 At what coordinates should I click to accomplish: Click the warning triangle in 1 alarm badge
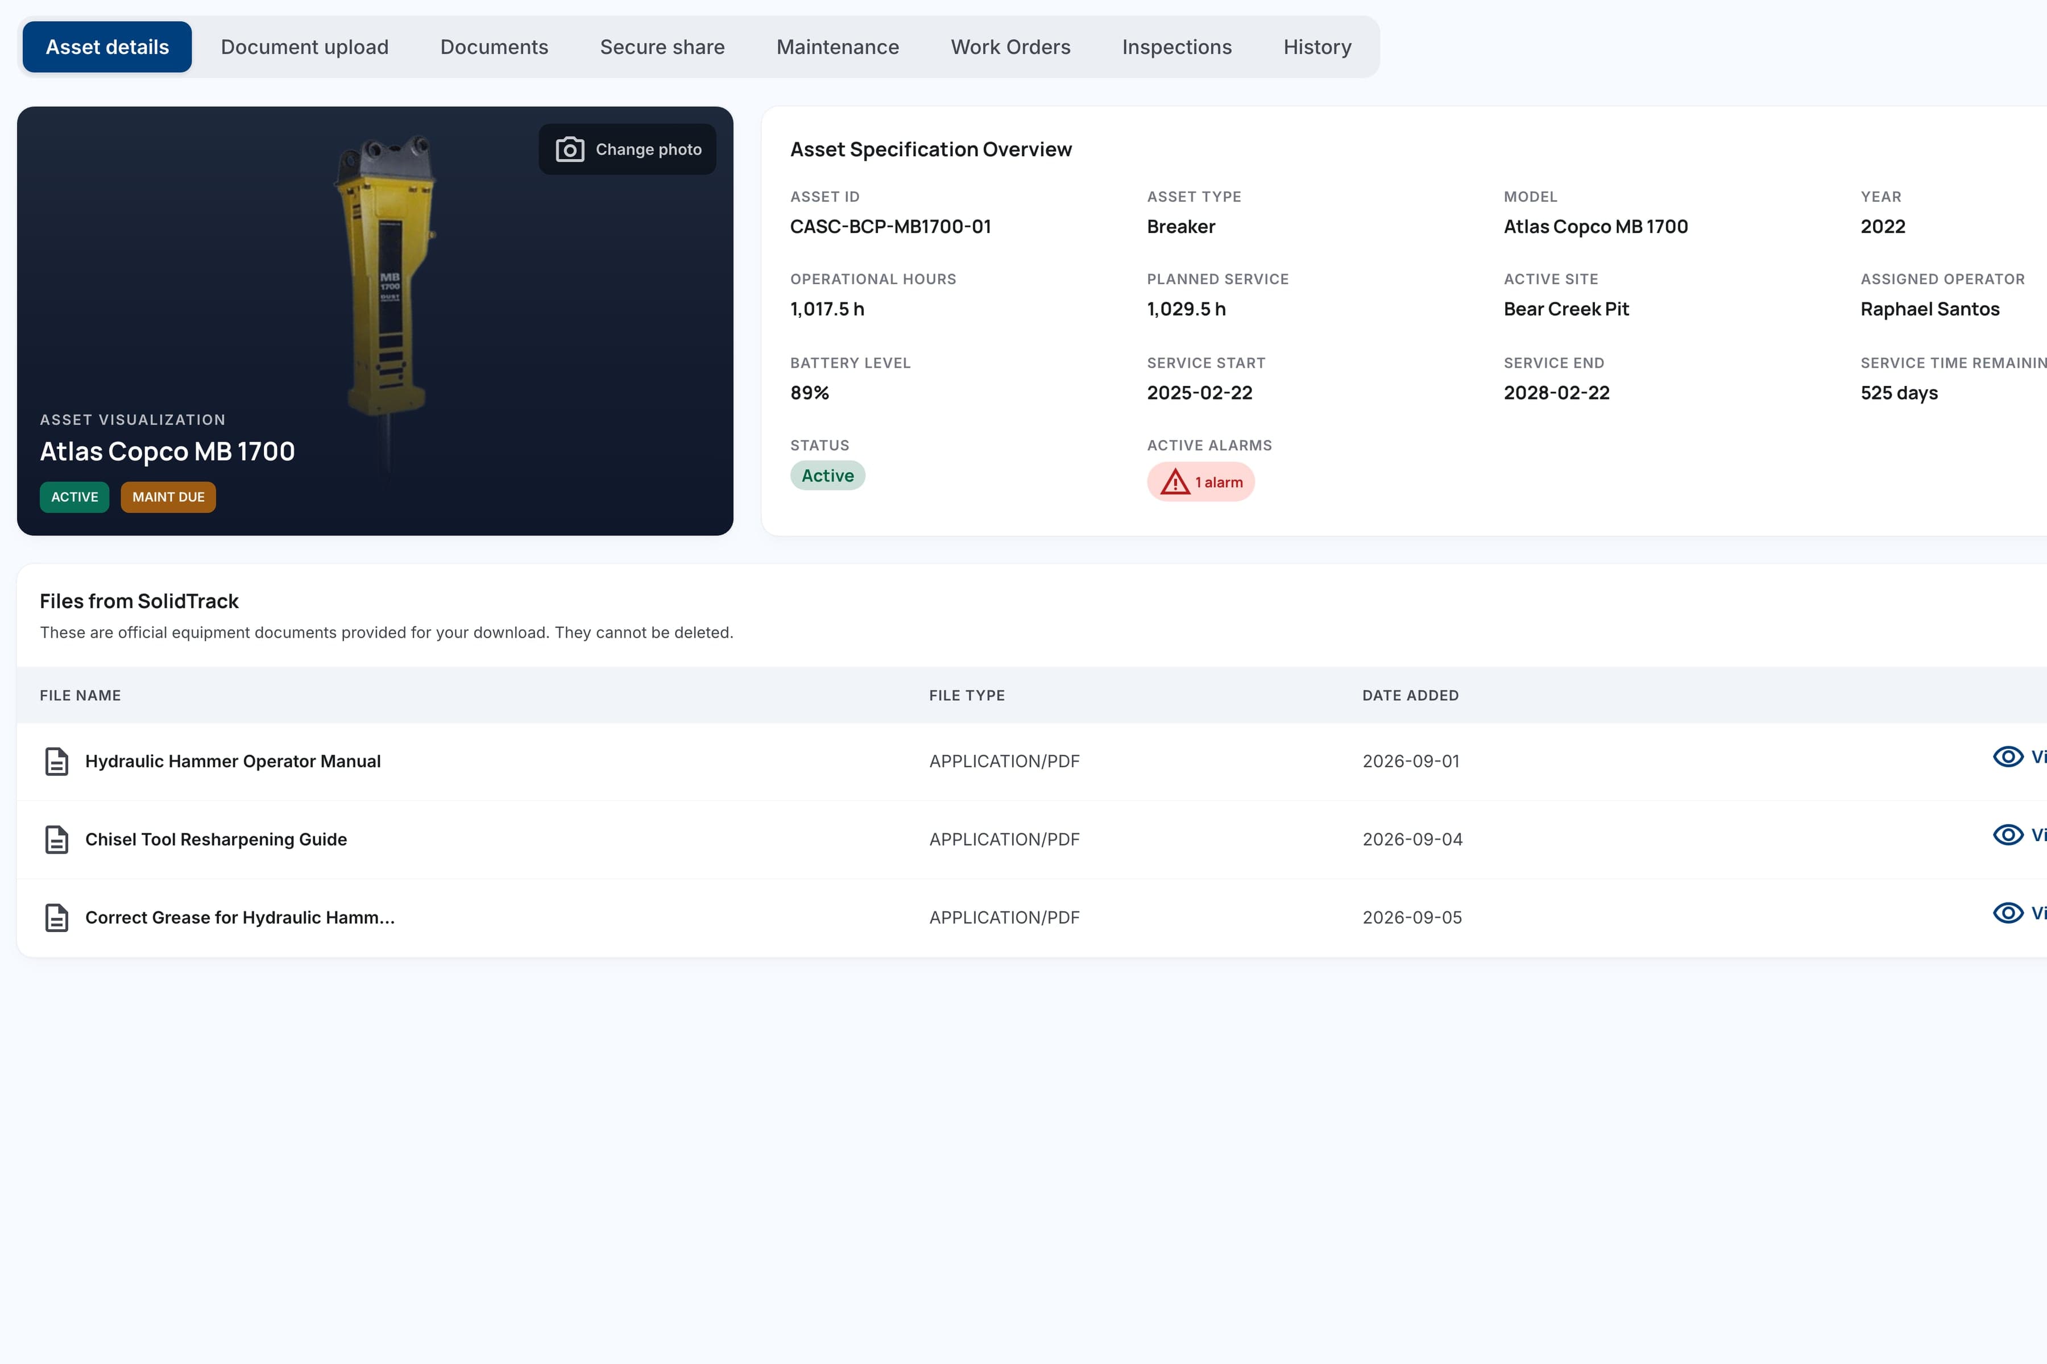[x=1175, y=482]
